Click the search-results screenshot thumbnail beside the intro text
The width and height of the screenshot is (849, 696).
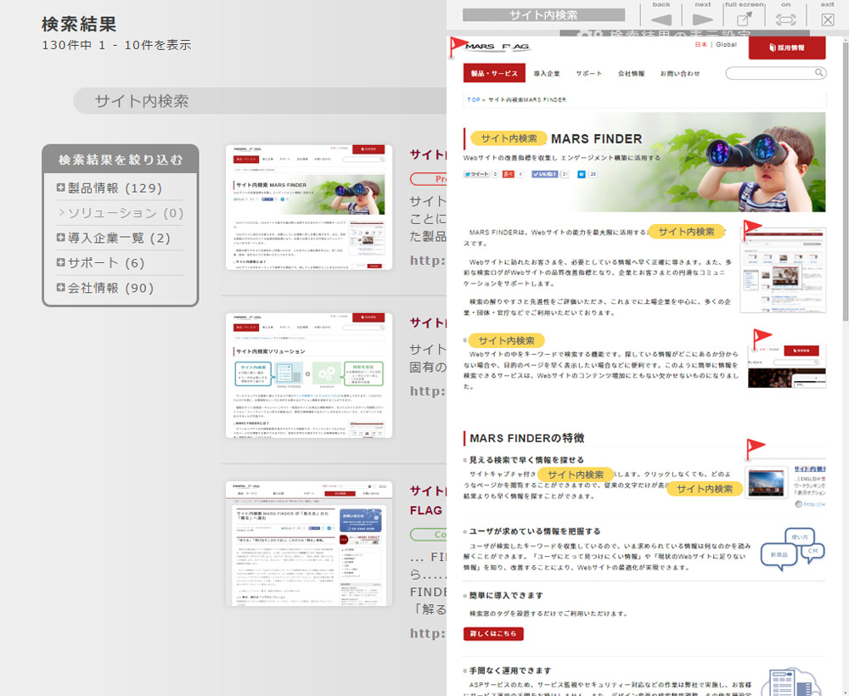coord(783,270)
